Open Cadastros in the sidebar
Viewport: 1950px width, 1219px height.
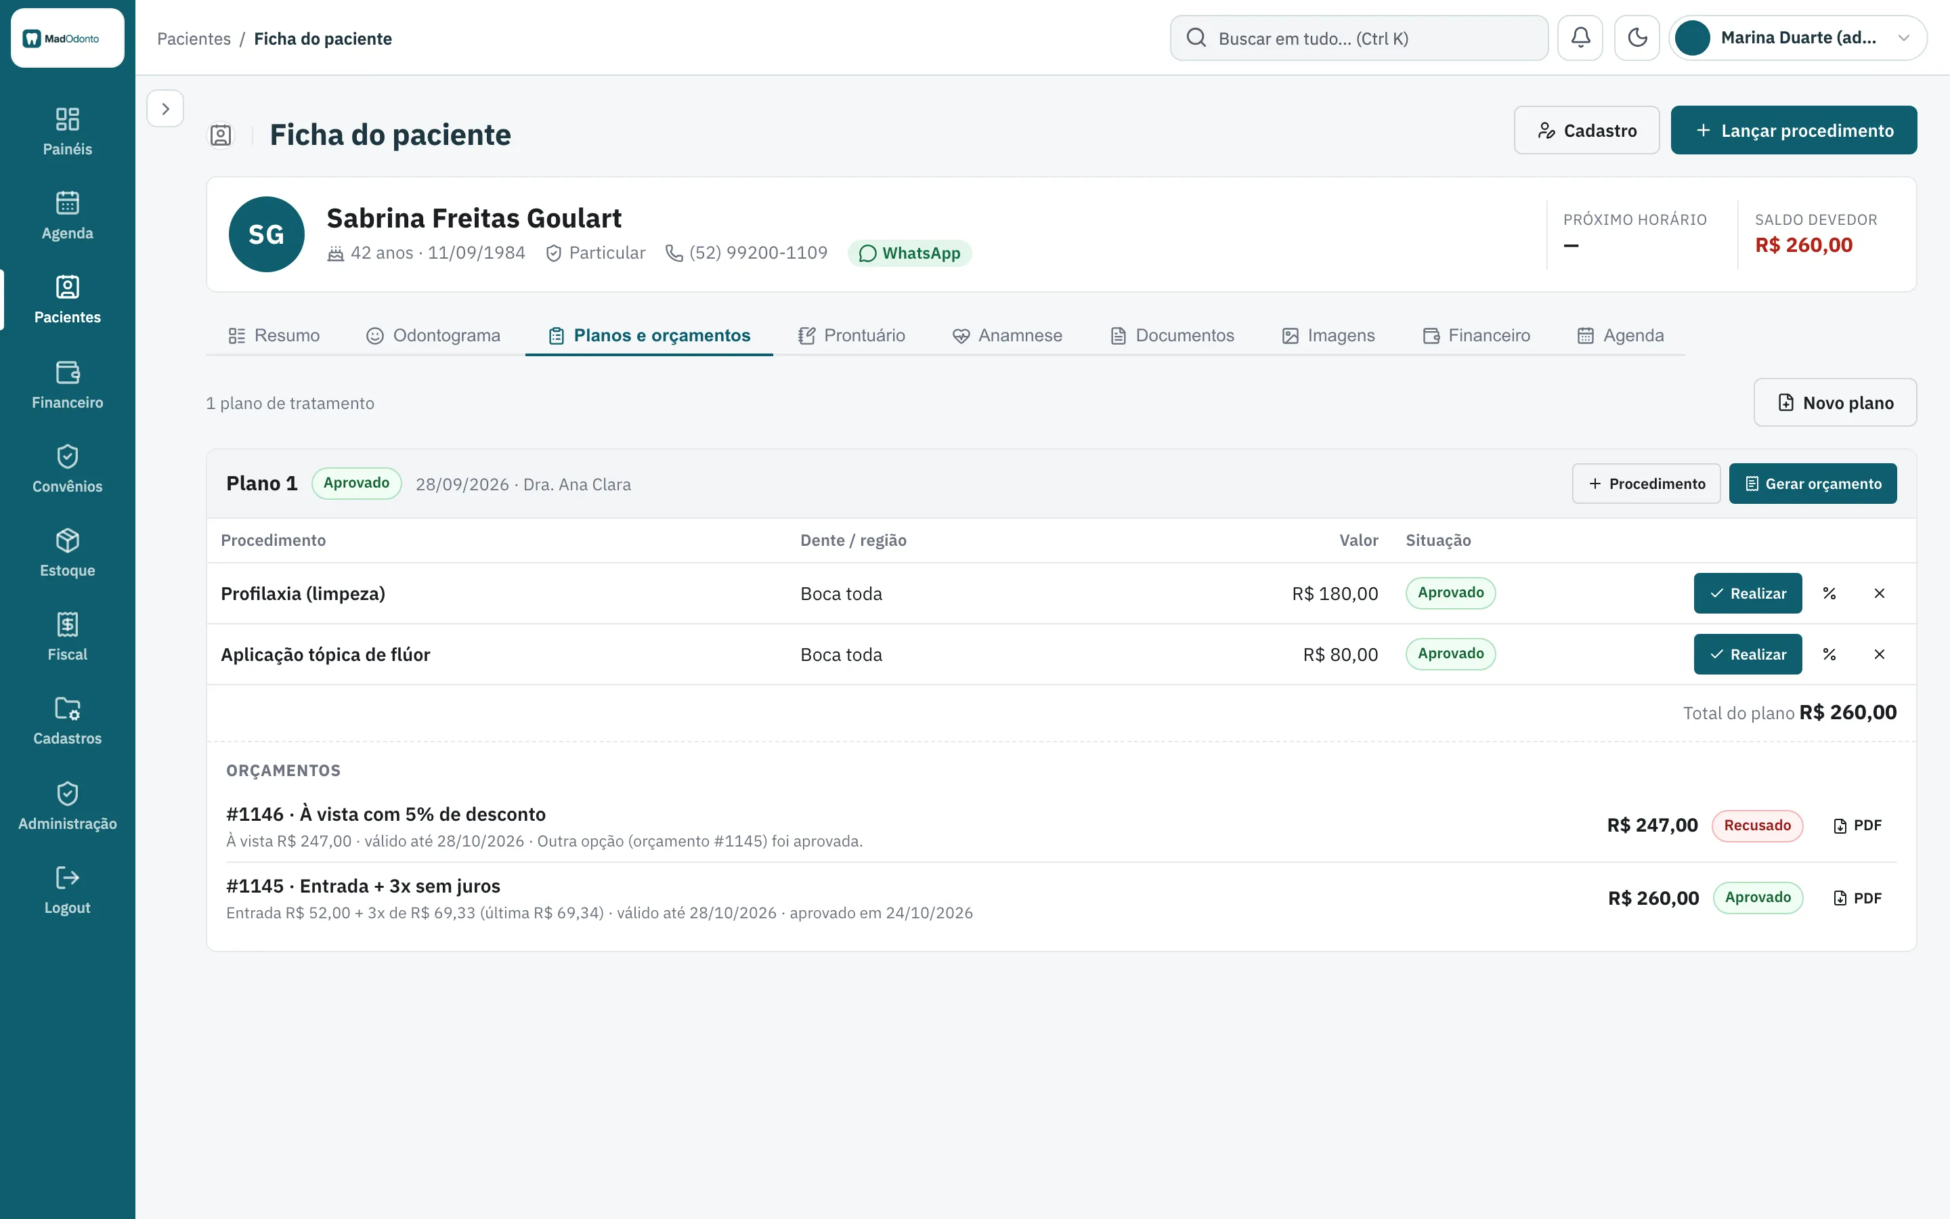click(68, 721)
